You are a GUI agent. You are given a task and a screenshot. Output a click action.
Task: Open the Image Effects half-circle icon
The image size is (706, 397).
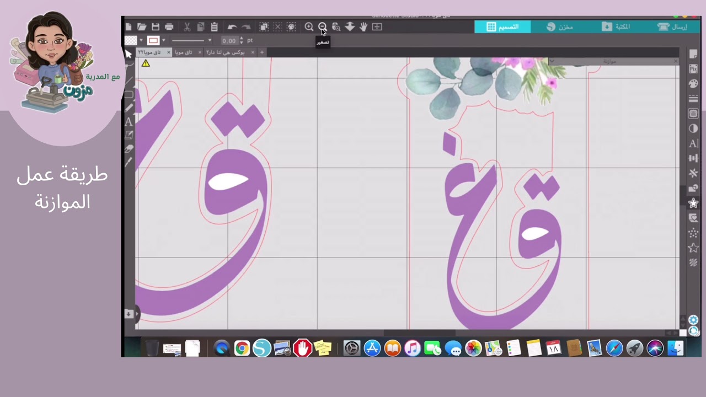(x=693, y=128)
